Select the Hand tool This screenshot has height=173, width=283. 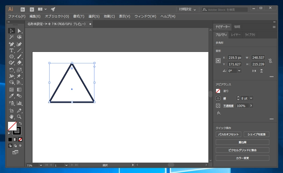[x=12, y=117]
